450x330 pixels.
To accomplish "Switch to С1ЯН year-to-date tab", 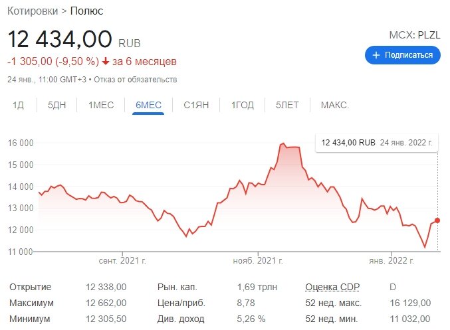I will 196,105.
